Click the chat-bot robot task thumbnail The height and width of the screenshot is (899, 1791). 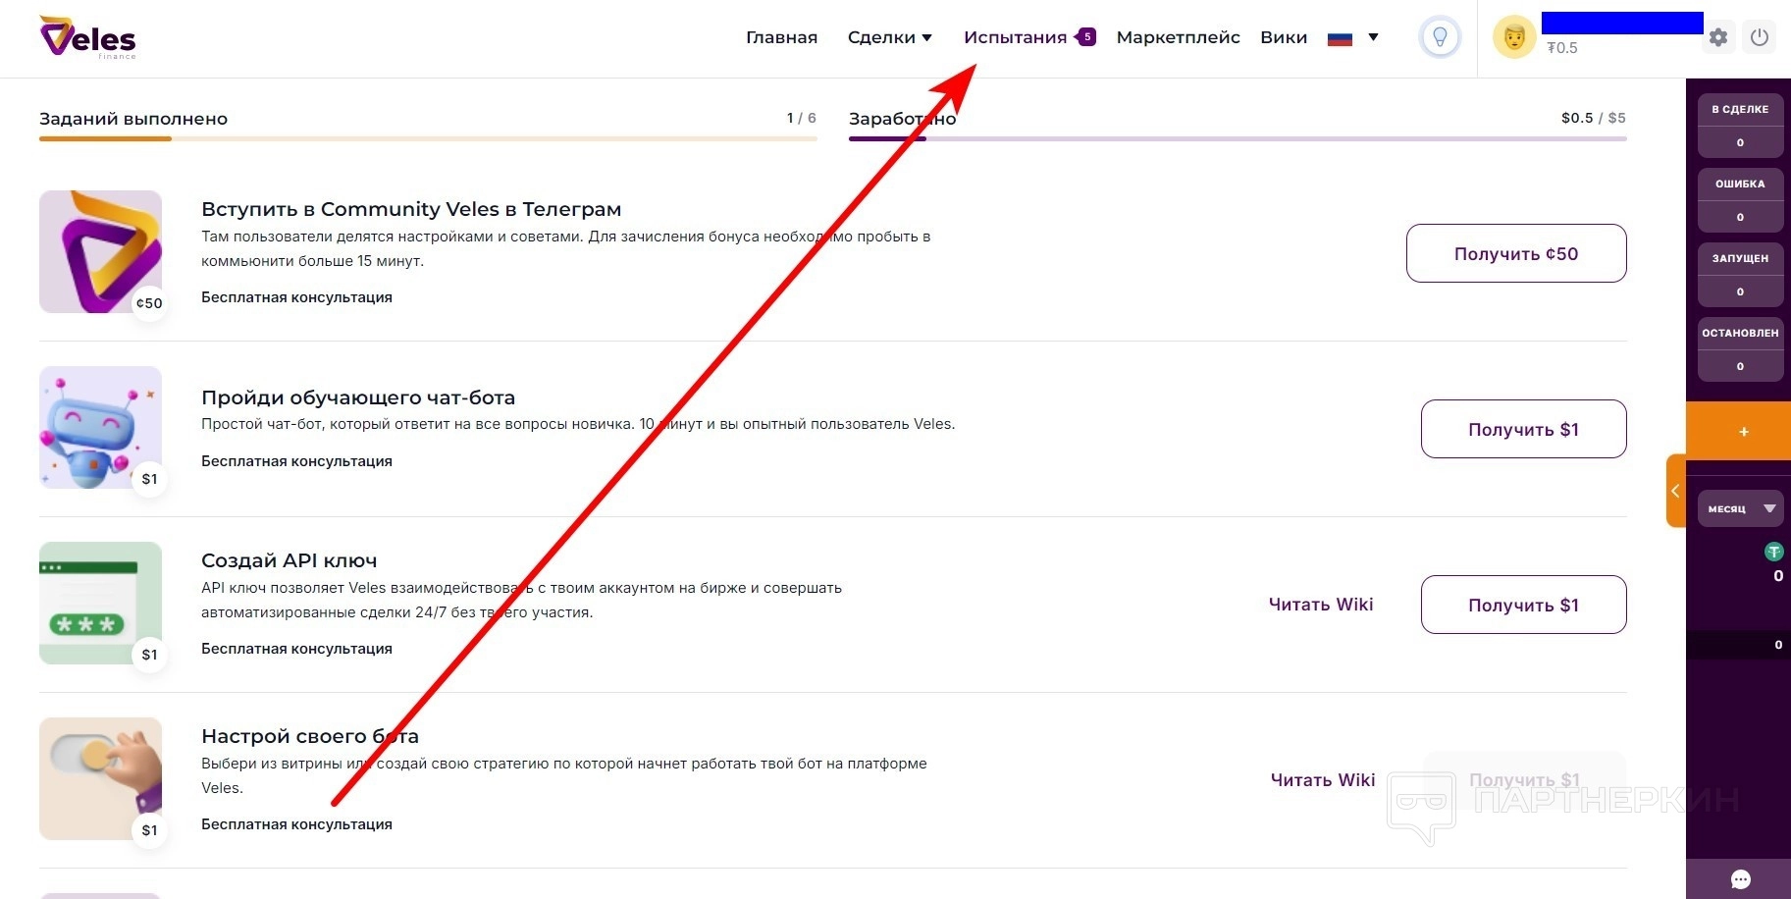tap(100, 428)
